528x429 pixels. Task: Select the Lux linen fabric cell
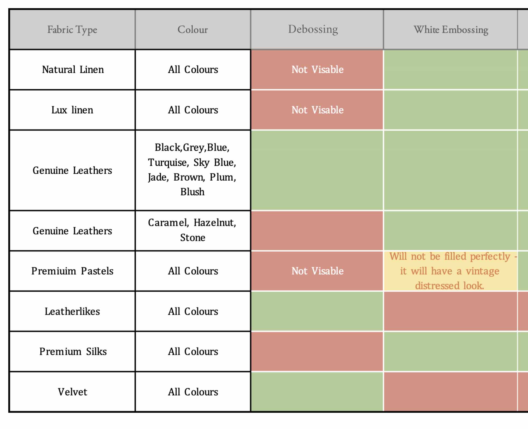point(72,110)
